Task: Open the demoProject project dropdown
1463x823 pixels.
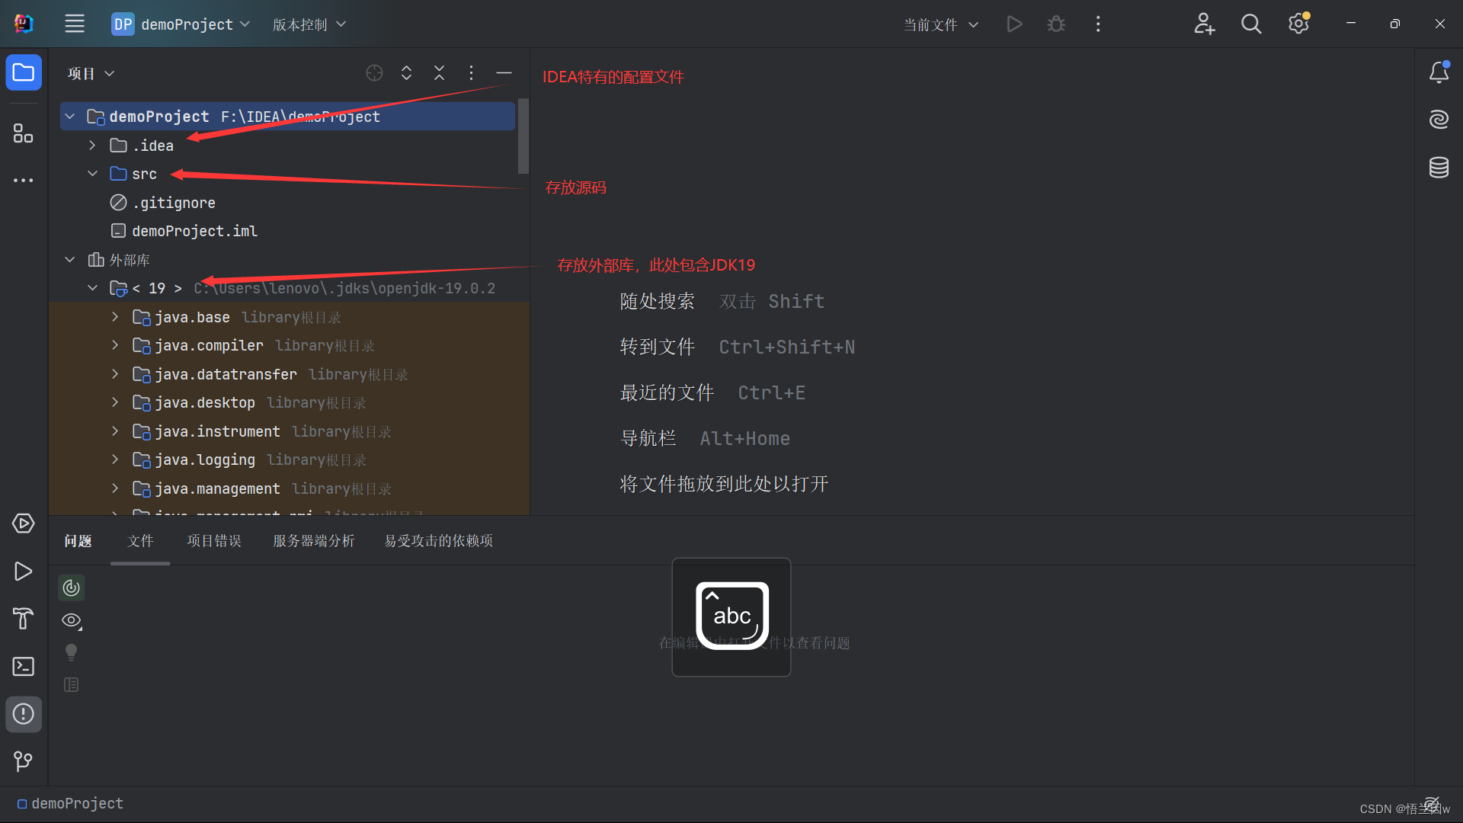Action: (181, 24)
